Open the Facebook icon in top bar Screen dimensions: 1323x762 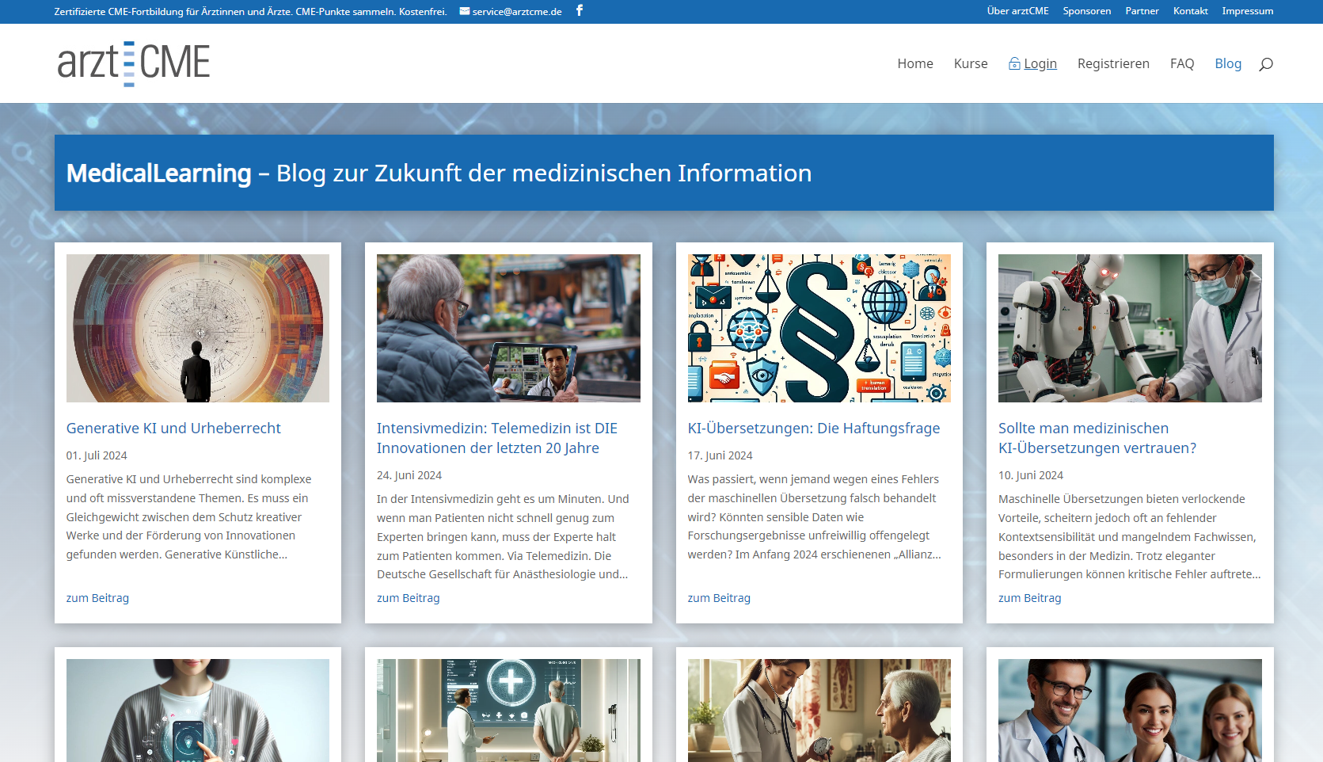580,10
